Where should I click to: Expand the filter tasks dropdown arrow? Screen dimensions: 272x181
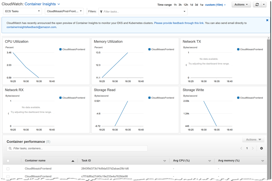click(184, 12)
